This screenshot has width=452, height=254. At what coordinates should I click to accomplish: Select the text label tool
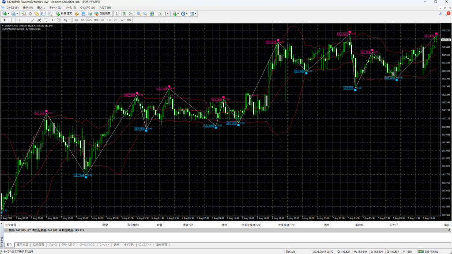[52, 20]
